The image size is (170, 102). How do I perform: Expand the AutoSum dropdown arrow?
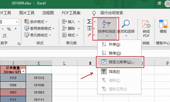(x=95, y=22)
